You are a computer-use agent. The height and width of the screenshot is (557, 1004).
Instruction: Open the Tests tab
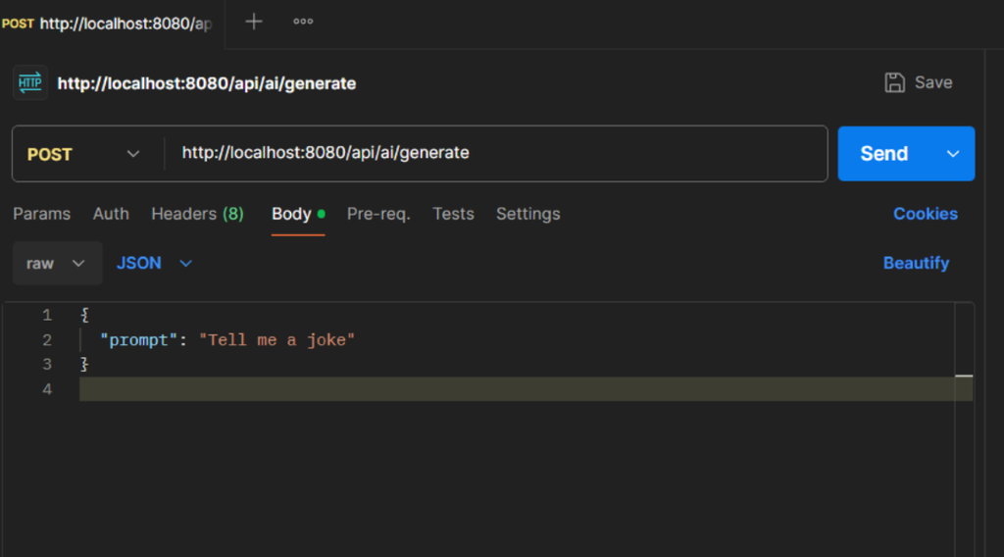(453, 214)
